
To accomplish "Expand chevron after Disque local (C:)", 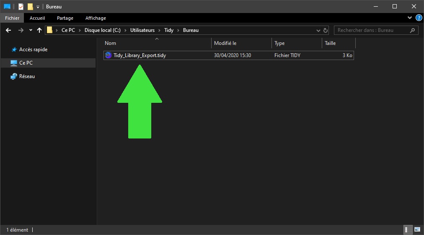I will (125, 30).
